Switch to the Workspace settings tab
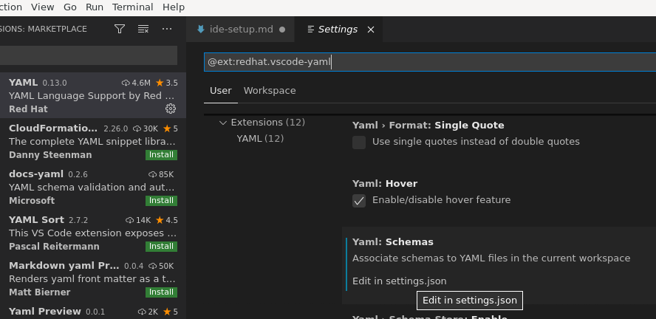656x319 pixels. (x=270, y=91)
